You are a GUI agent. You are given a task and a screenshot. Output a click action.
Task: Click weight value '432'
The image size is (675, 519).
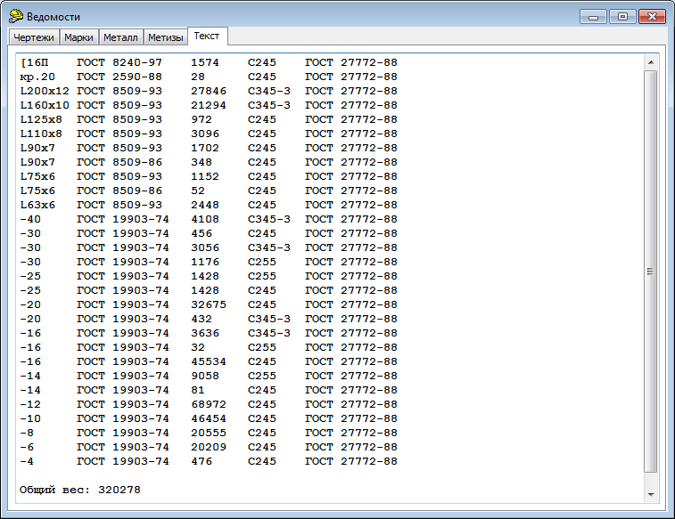click(x=202, y=319)
